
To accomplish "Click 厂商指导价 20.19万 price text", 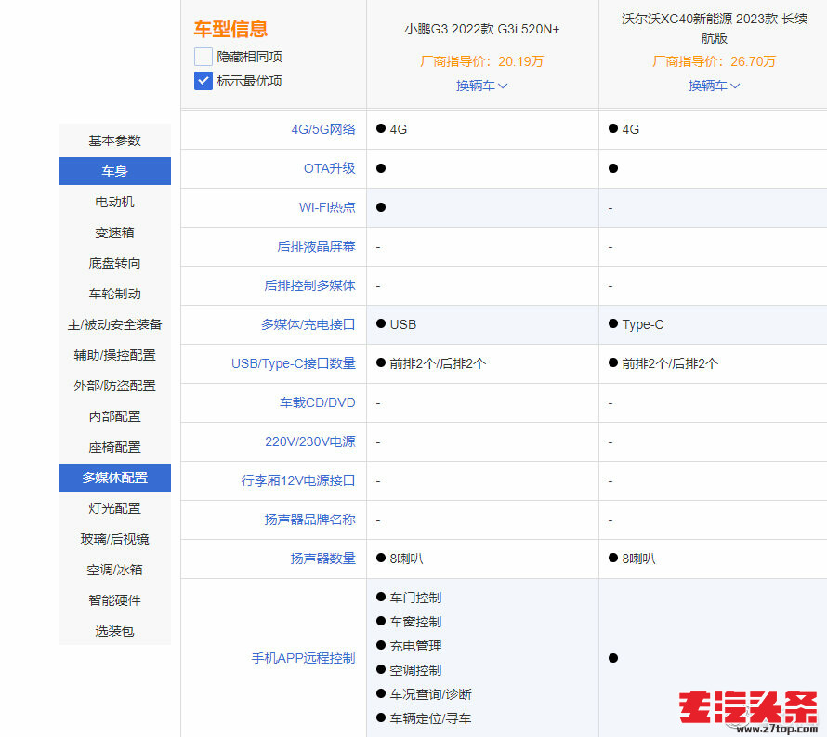I will click(x=482, y=61).
